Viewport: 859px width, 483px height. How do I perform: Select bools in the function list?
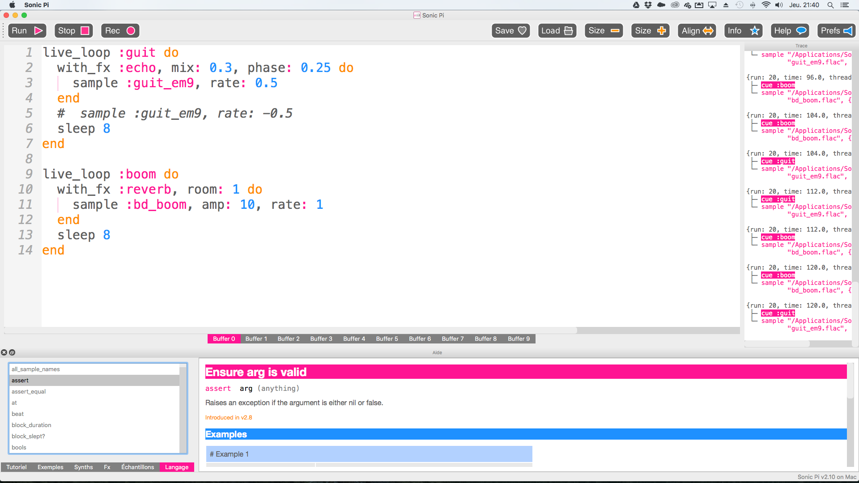[x=94, y=447]
